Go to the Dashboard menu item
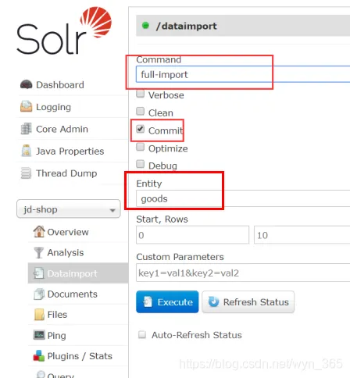350x378 pixels. coord(60,85)
